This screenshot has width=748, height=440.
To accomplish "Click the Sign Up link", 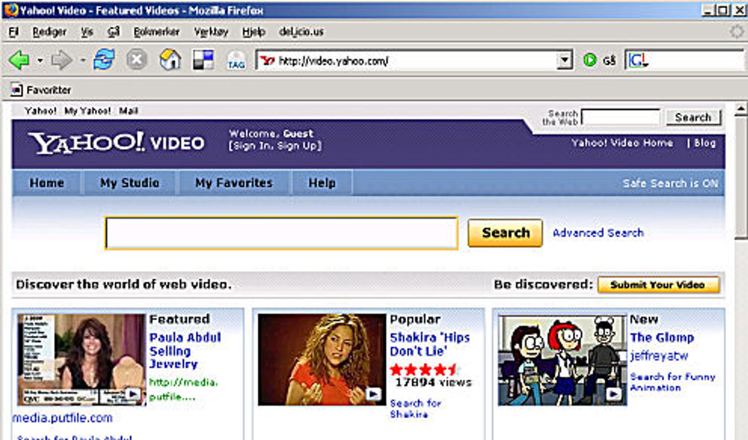I will (298, 146).
